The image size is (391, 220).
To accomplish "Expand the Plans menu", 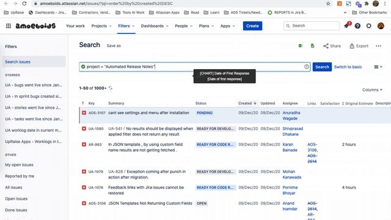I will (x=206, y=26).
